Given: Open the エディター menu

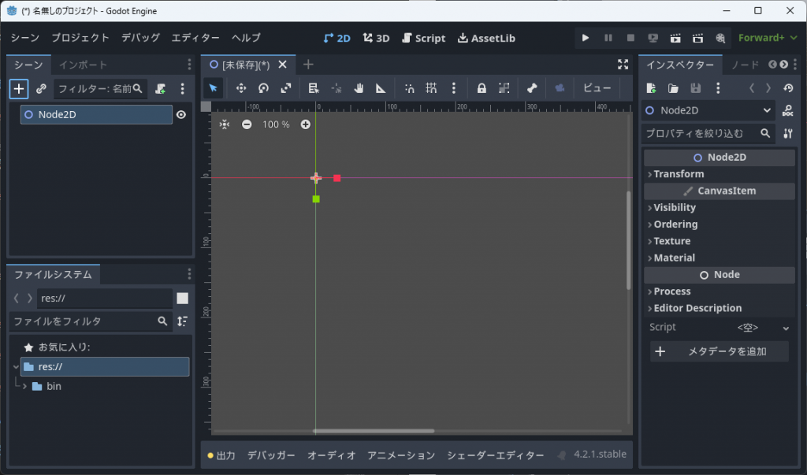Looking at the screenshot, I should coord(195,38).
